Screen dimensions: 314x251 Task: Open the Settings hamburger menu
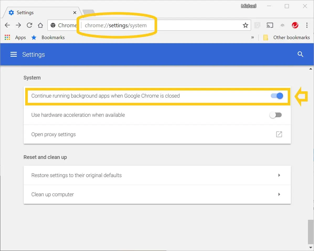coord(14,54)
